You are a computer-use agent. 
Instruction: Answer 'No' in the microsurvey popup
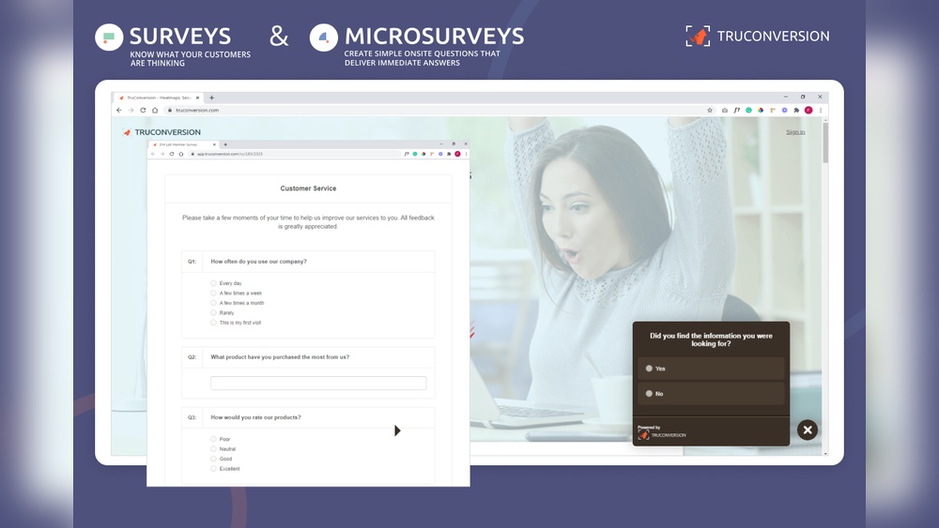[711, 394]
